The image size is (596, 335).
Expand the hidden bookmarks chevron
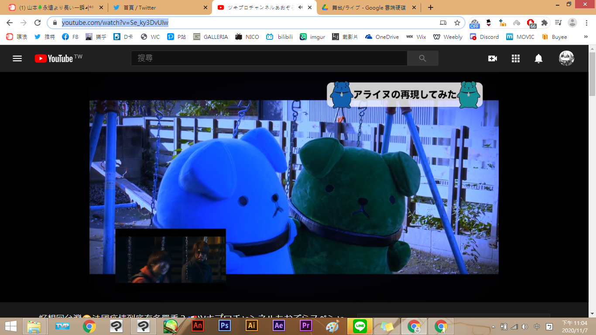pos(586,37)
